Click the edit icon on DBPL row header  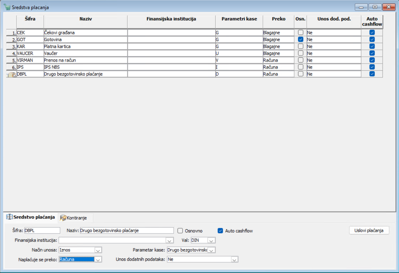pyautogui.click(x=12, y=75)
